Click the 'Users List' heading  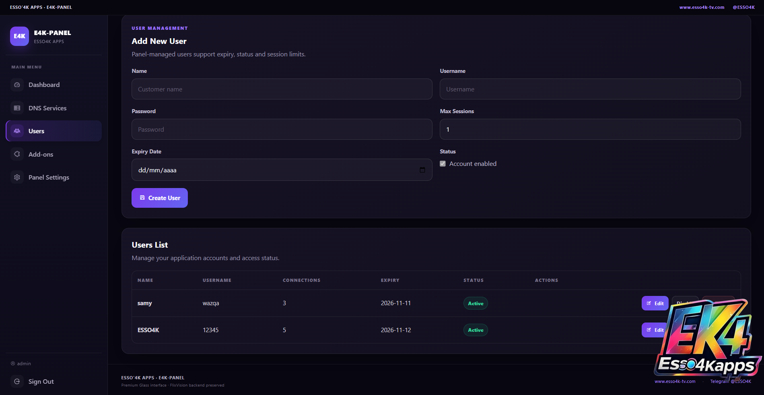(150, 245)
